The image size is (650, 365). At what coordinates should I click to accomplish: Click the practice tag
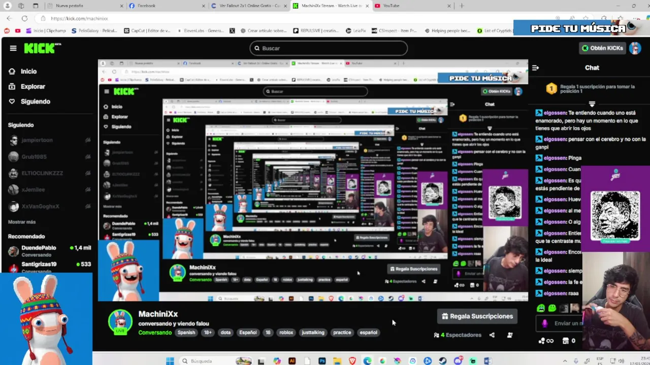pyautogui.click(x=342, y=333)
